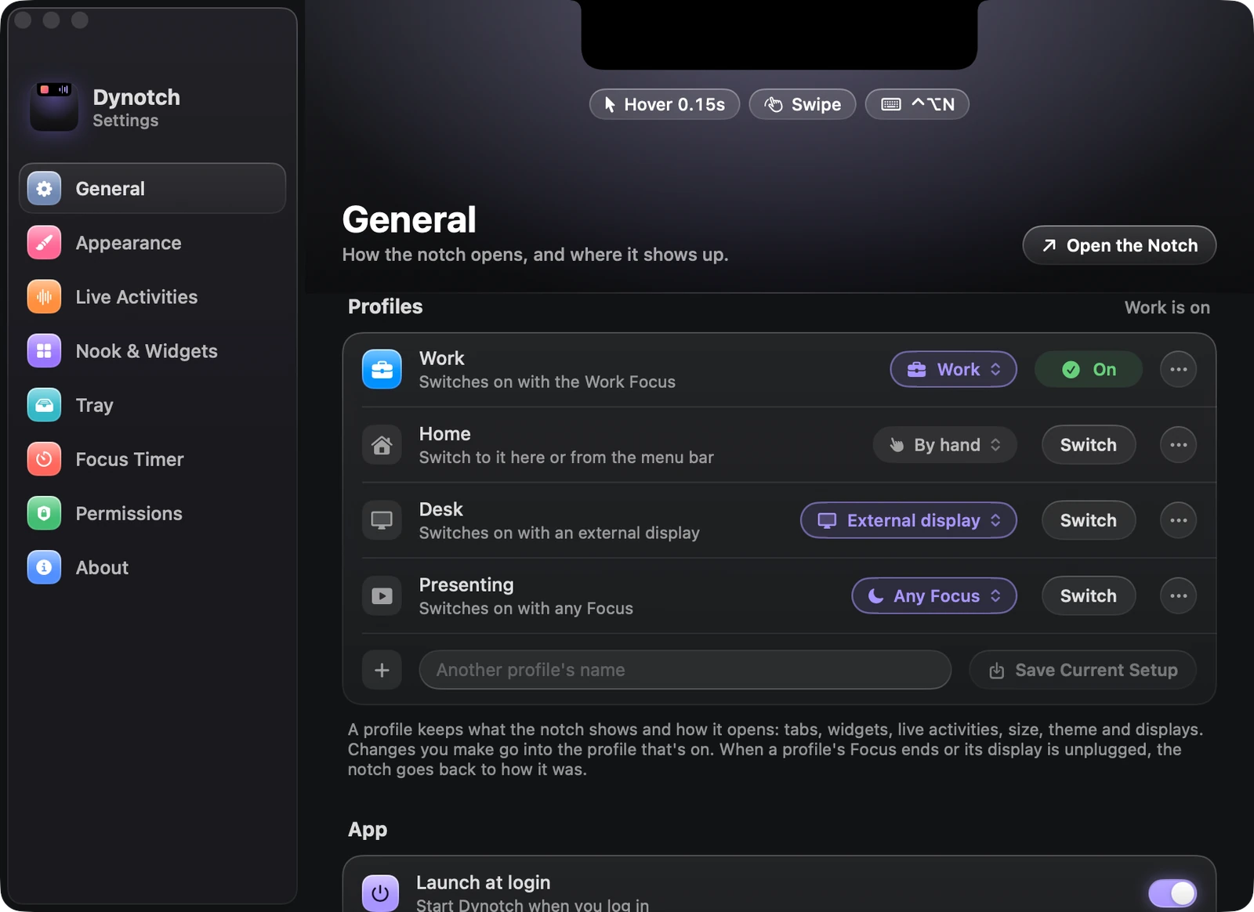Switch to the Desk profile
1254x912 pixels.
[x=1088, y=520]
